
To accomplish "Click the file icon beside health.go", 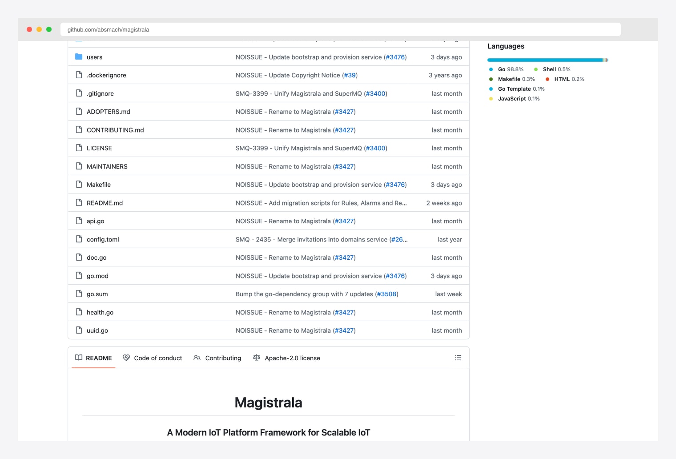I will pyautogui.click(x=79, y=312).
